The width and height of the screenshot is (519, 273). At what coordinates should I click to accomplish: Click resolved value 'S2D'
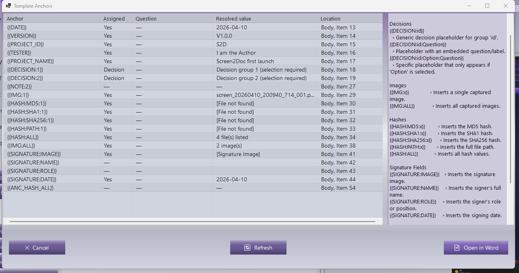(221, 44)
